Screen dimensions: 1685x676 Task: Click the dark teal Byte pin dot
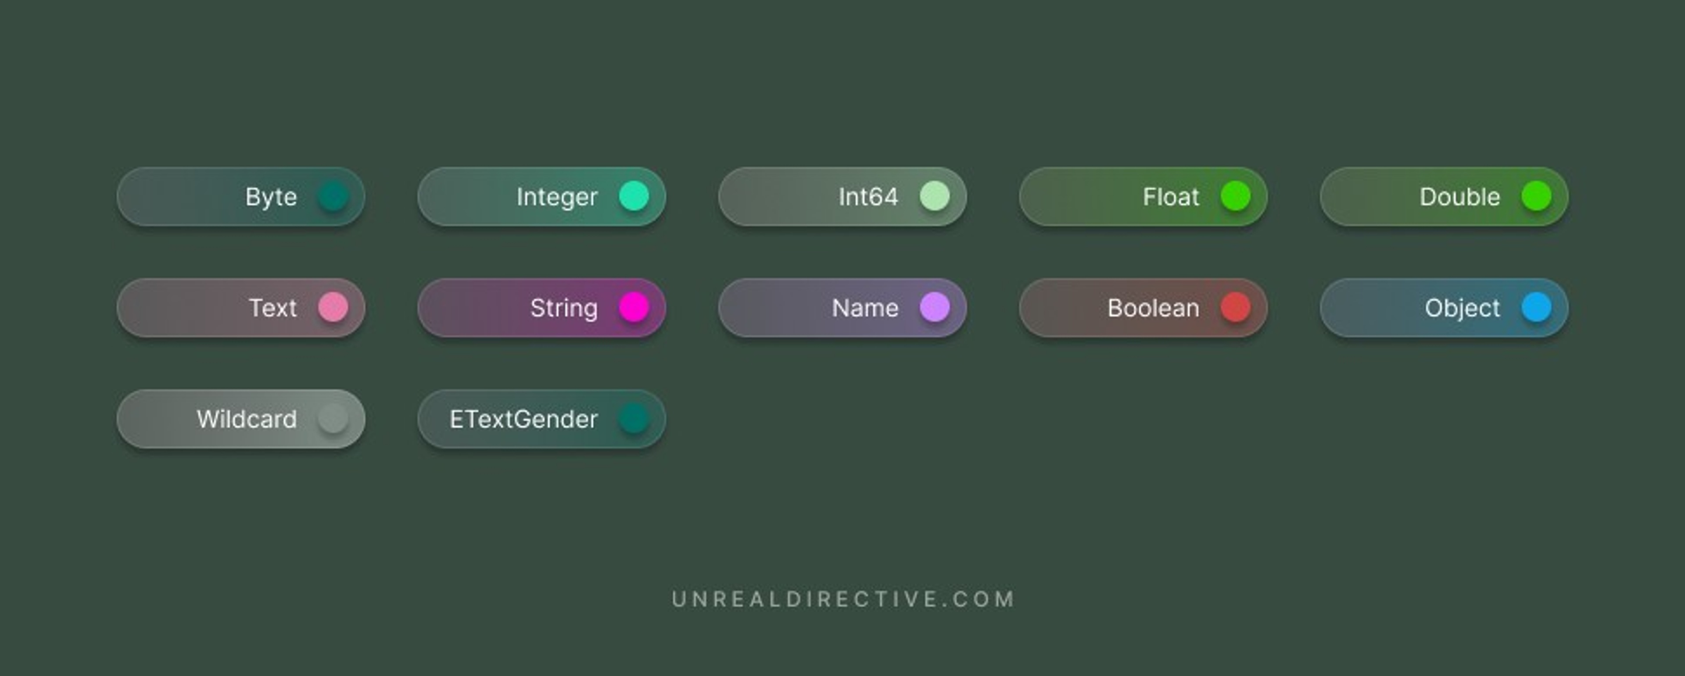pyautogui.click(x=333, y=196)
